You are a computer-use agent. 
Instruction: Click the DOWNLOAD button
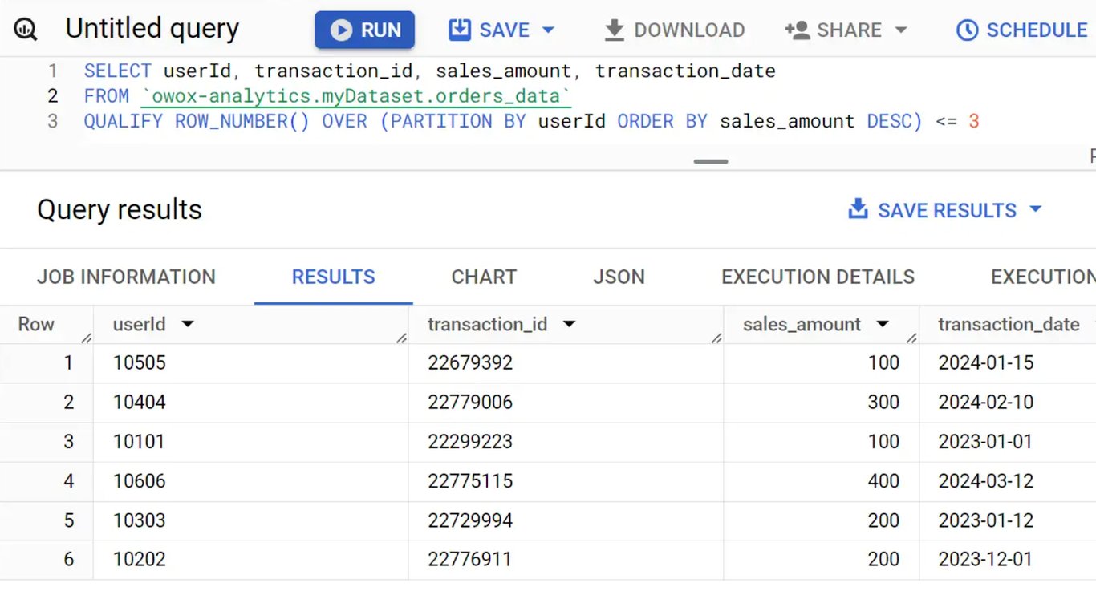click(x=674, y=30)
